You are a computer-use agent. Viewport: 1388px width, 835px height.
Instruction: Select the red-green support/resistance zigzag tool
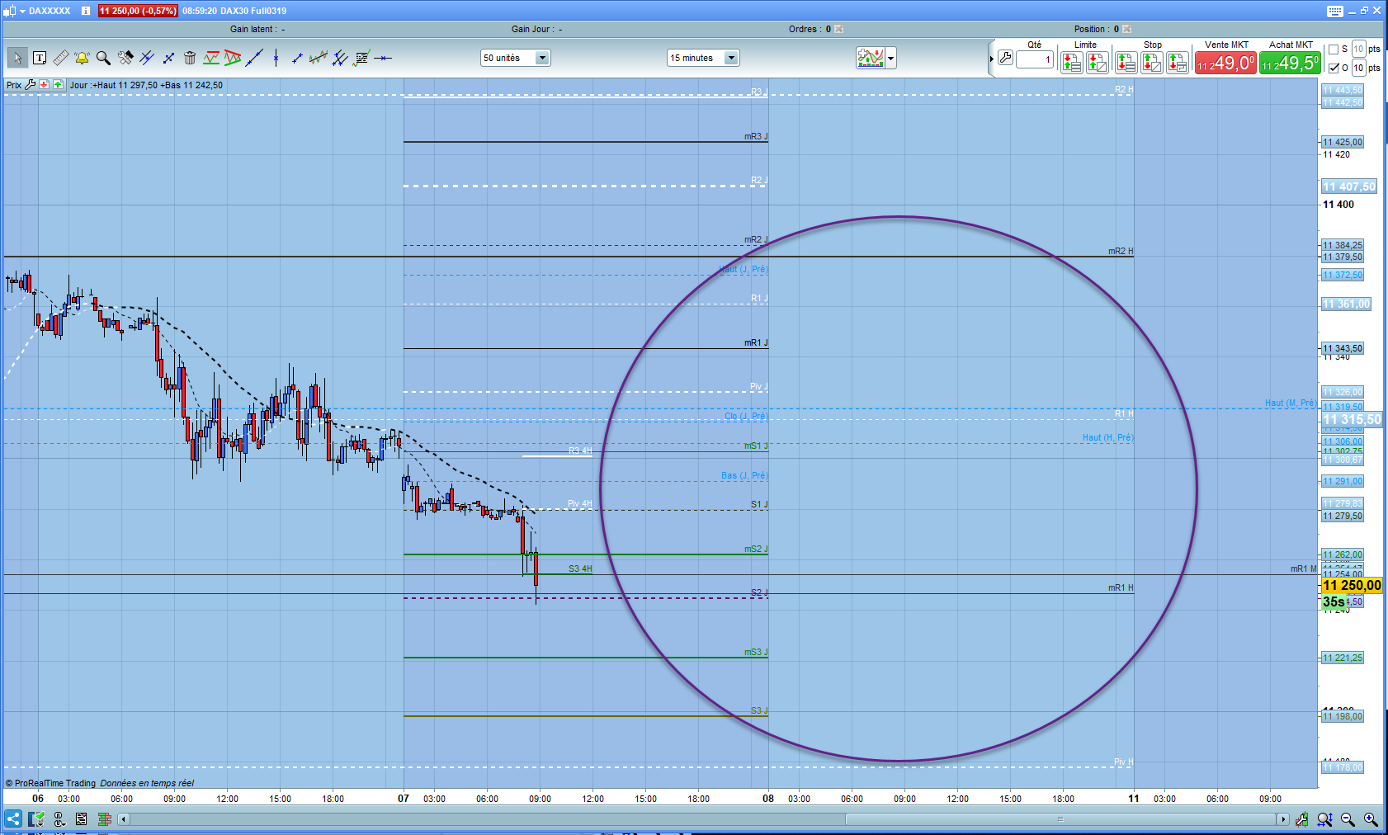point(211,58)
